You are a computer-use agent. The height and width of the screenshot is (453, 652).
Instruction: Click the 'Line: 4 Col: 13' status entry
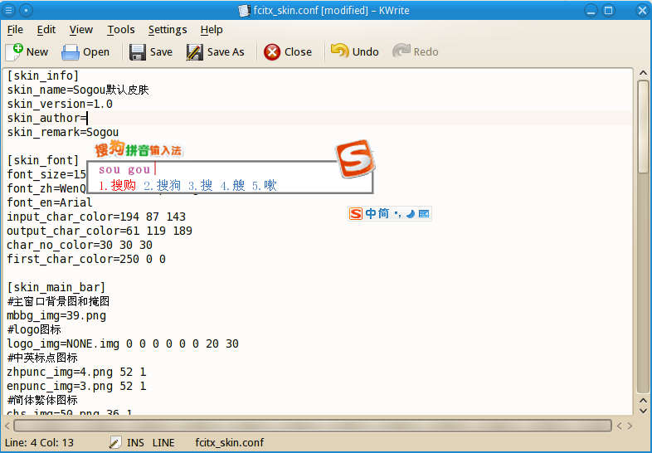coord(40,442)
